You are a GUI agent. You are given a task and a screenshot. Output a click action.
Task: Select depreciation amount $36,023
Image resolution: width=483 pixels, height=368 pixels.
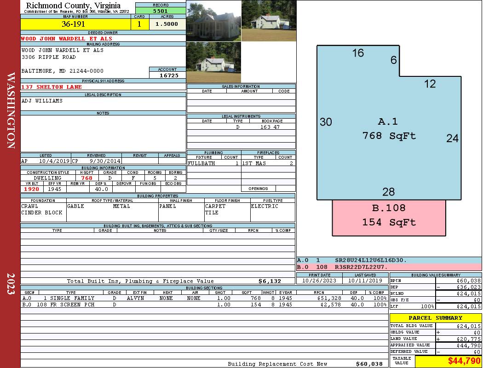point(469,287)
